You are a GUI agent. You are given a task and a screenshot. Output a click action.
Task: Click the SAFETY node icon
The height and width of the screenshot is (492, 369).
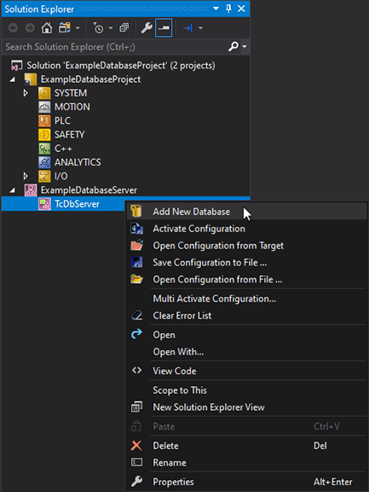(x=44, y=135)
